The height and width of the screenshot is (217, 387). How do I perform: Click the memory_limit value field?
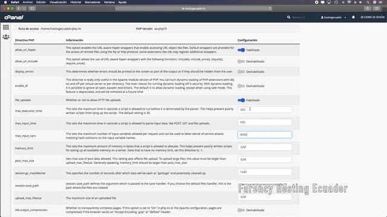(265, 147)
